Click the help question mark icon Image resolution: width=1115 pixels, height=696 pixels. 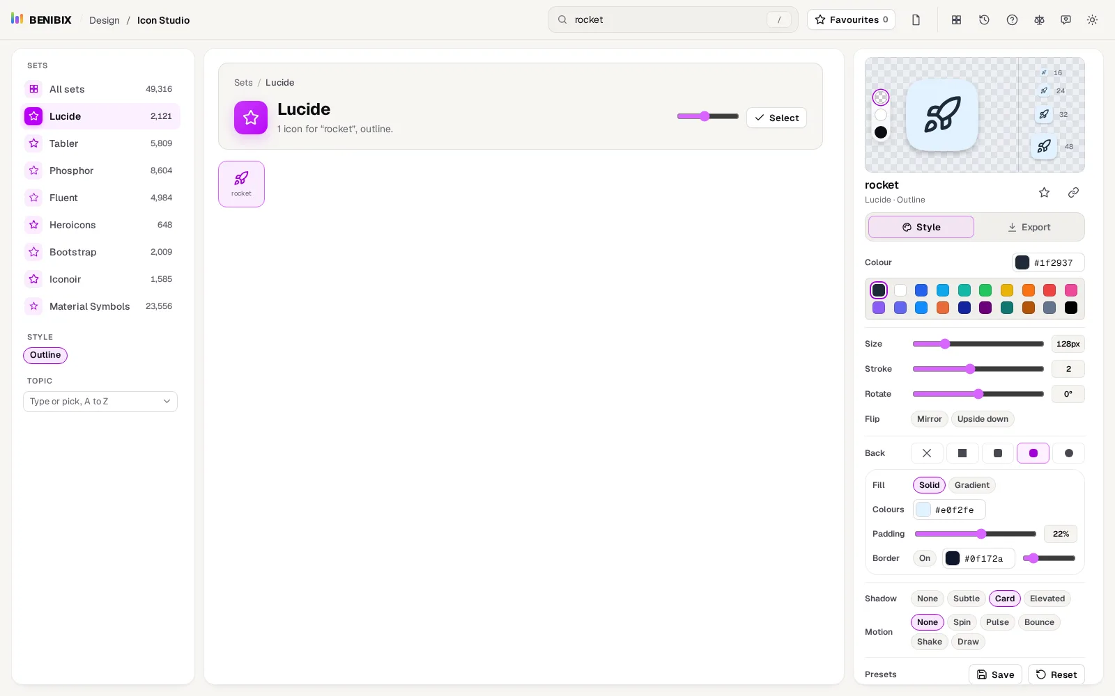pyautogui.click(x=1012, y=20)
